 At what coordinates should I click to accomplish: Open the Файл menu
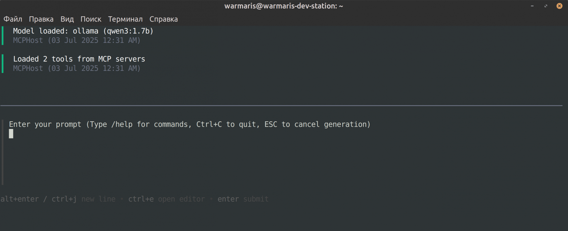13,19
